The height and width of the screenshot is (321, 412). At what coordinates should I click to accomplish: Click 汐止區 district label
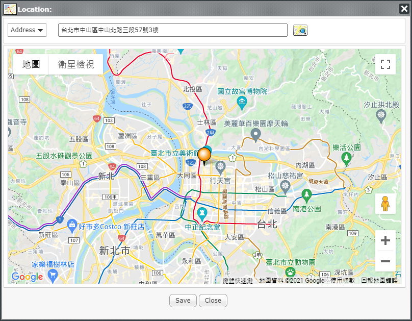(377, 177)
